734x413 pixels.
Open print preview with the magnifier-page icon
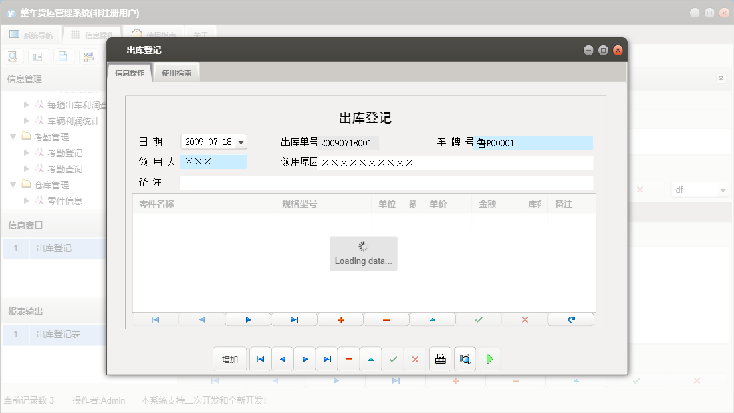(x=464, y=359)
